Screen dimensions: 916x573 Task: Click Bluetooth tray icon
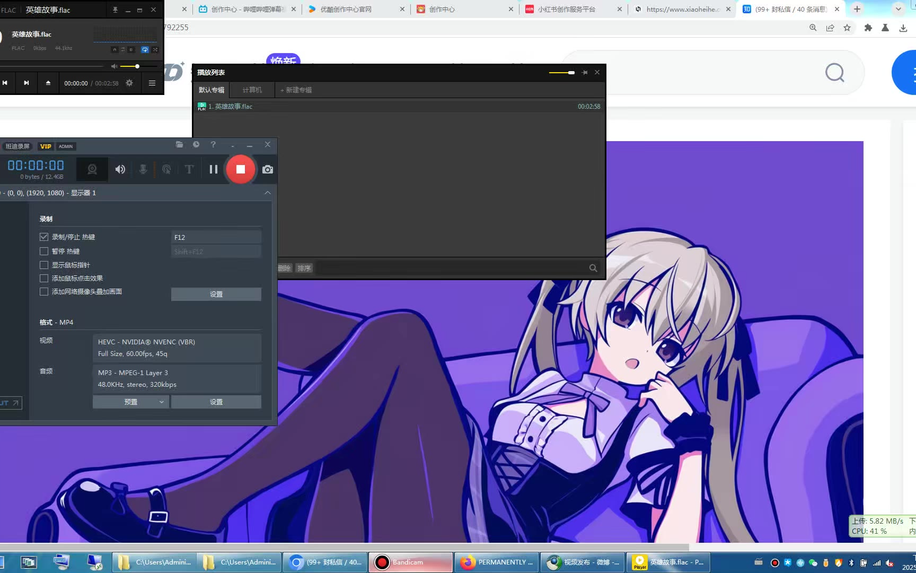point(851,563)
